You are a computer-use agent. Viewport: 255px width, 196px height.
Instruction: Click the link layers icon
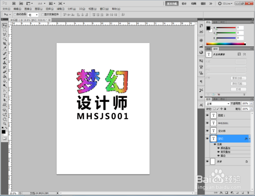click(216, 193)
